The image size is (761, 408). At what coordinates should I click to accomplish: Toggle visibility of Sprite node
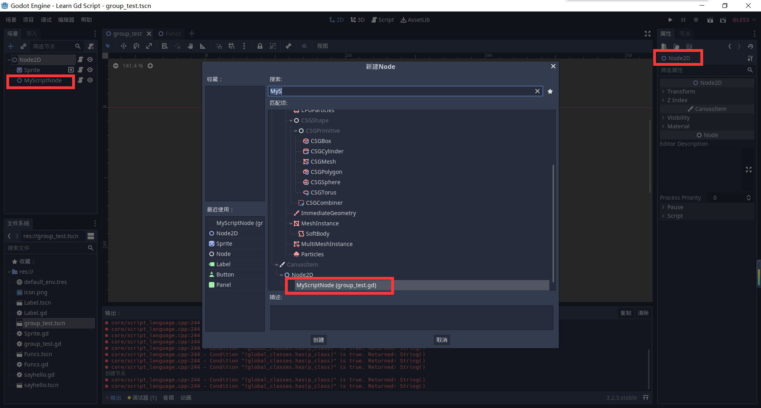click(90, 70)
